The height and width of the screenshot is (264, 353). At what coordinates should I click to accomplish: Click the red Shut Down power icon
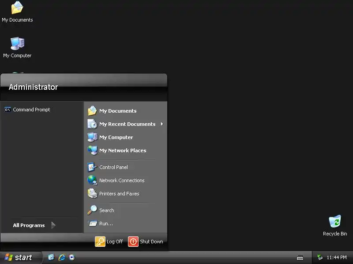[133, 242]
